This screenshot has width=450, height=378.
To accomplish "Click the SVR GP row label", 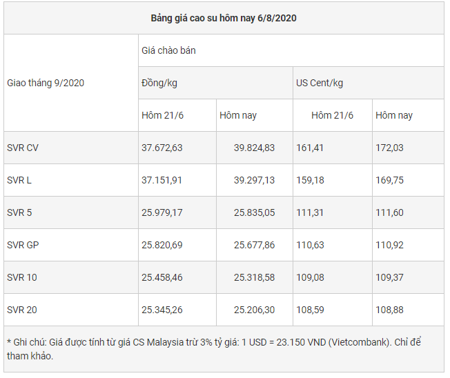I will tap(22, 245).
